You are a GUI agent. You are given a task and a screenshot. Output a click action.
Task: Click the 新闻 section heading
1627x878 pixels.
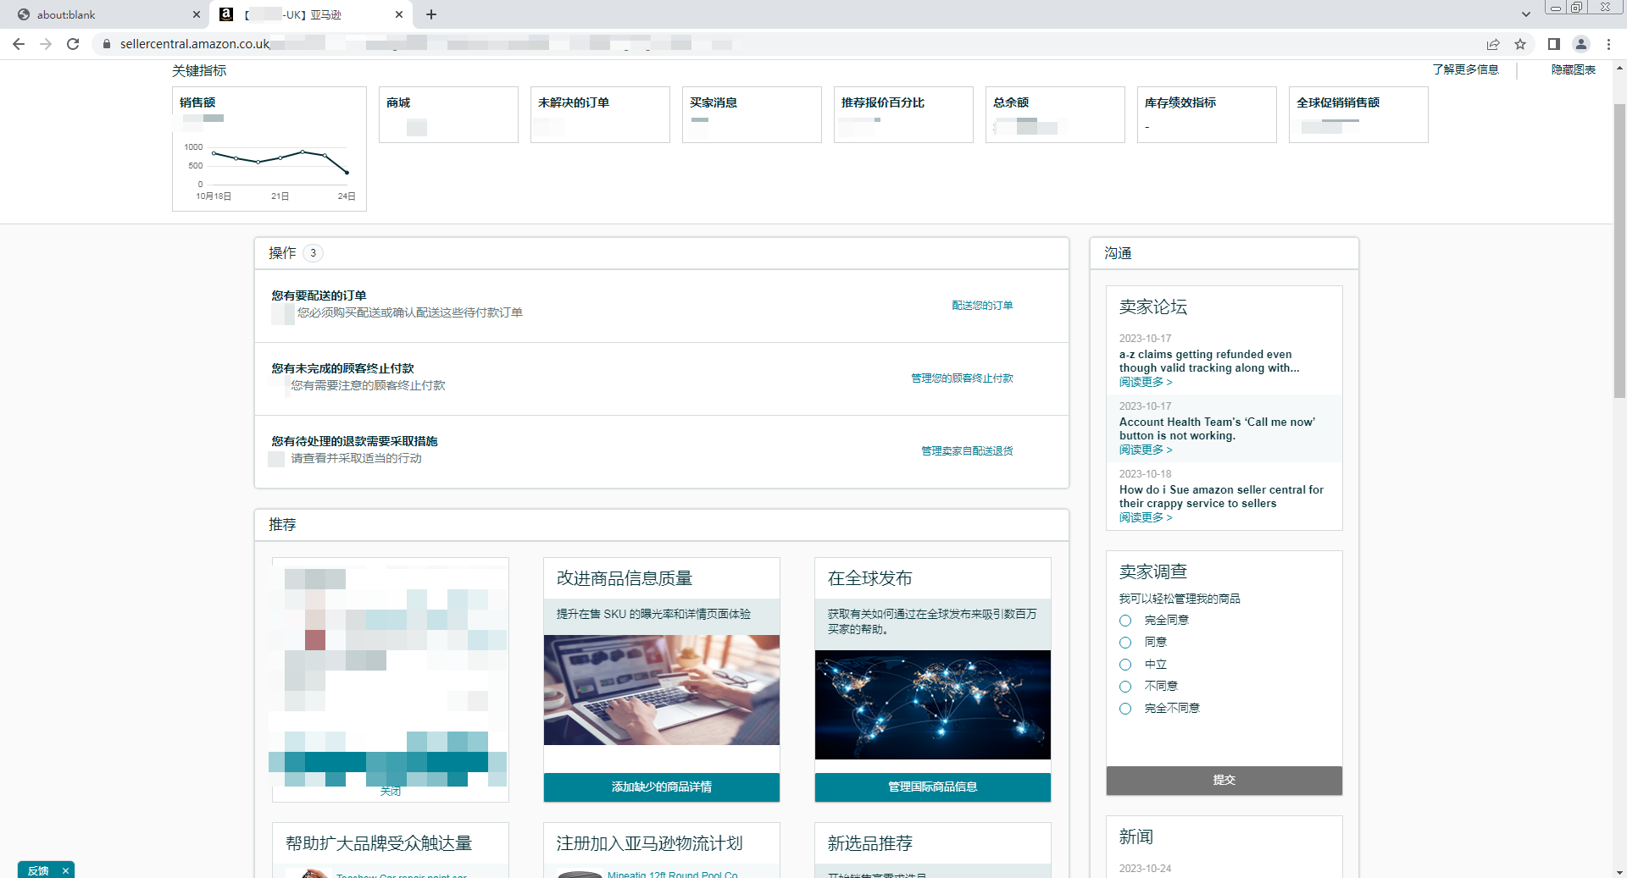[1136, 837]
